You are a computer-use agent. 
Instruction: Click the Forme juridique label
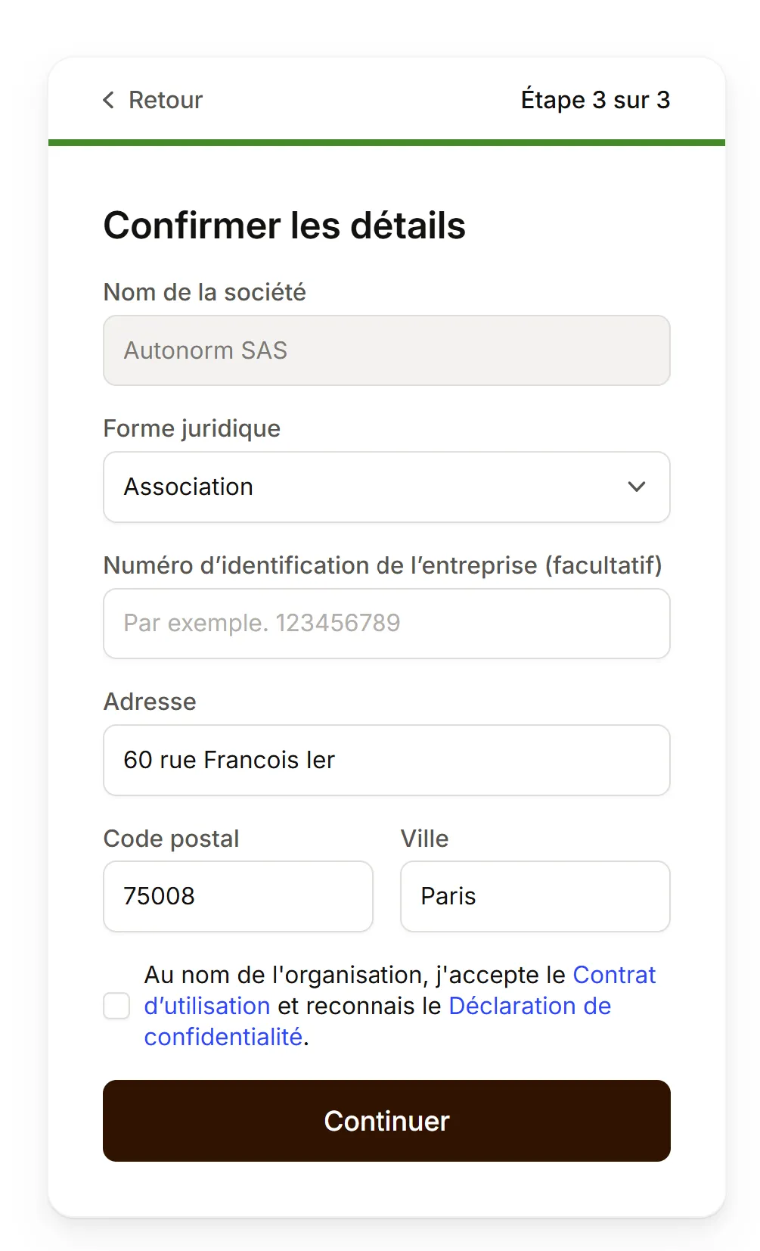191,428
